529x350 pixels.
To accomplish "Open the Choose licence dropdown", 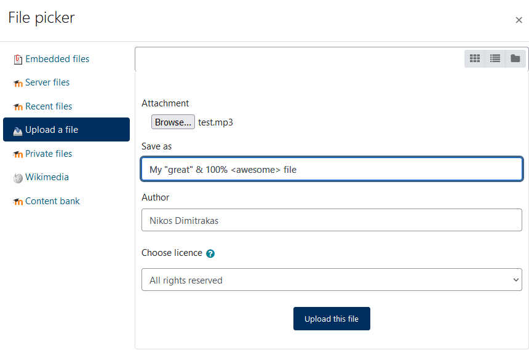I will (x=332, y=280).
